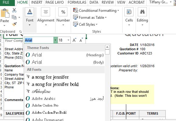176x121 pixels.
Task: Select the valid until 1/28/2016 cell
Action: pyautogui.click(x=147, y=66)
